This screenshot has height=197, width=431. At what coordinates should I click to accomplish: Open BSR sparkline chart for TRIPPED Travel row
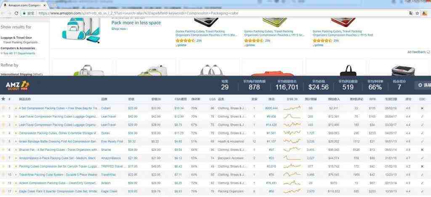pyautogui.click(x=292, y=166)
